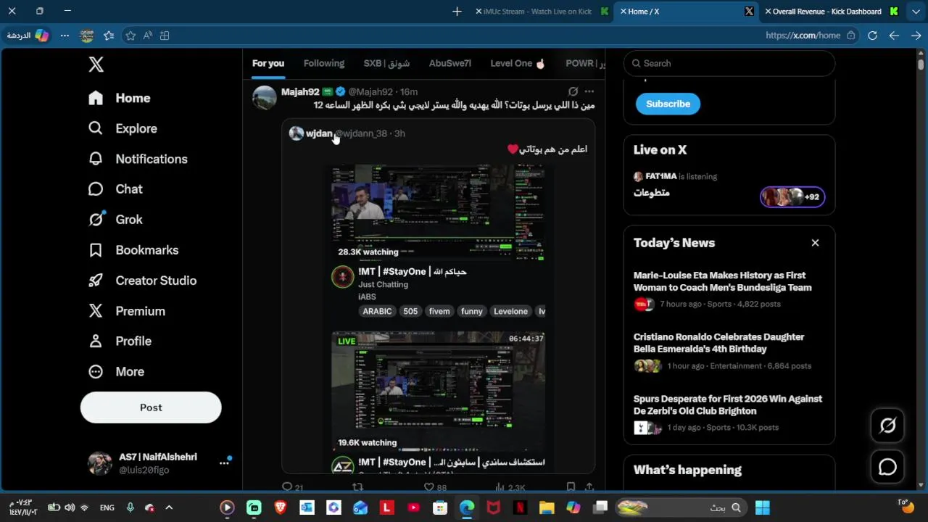Open Cristiano Ronaldo Celebrates Daughter news story
The width and height of the screenshot is (928, 522).
click(x=729, y=352)
